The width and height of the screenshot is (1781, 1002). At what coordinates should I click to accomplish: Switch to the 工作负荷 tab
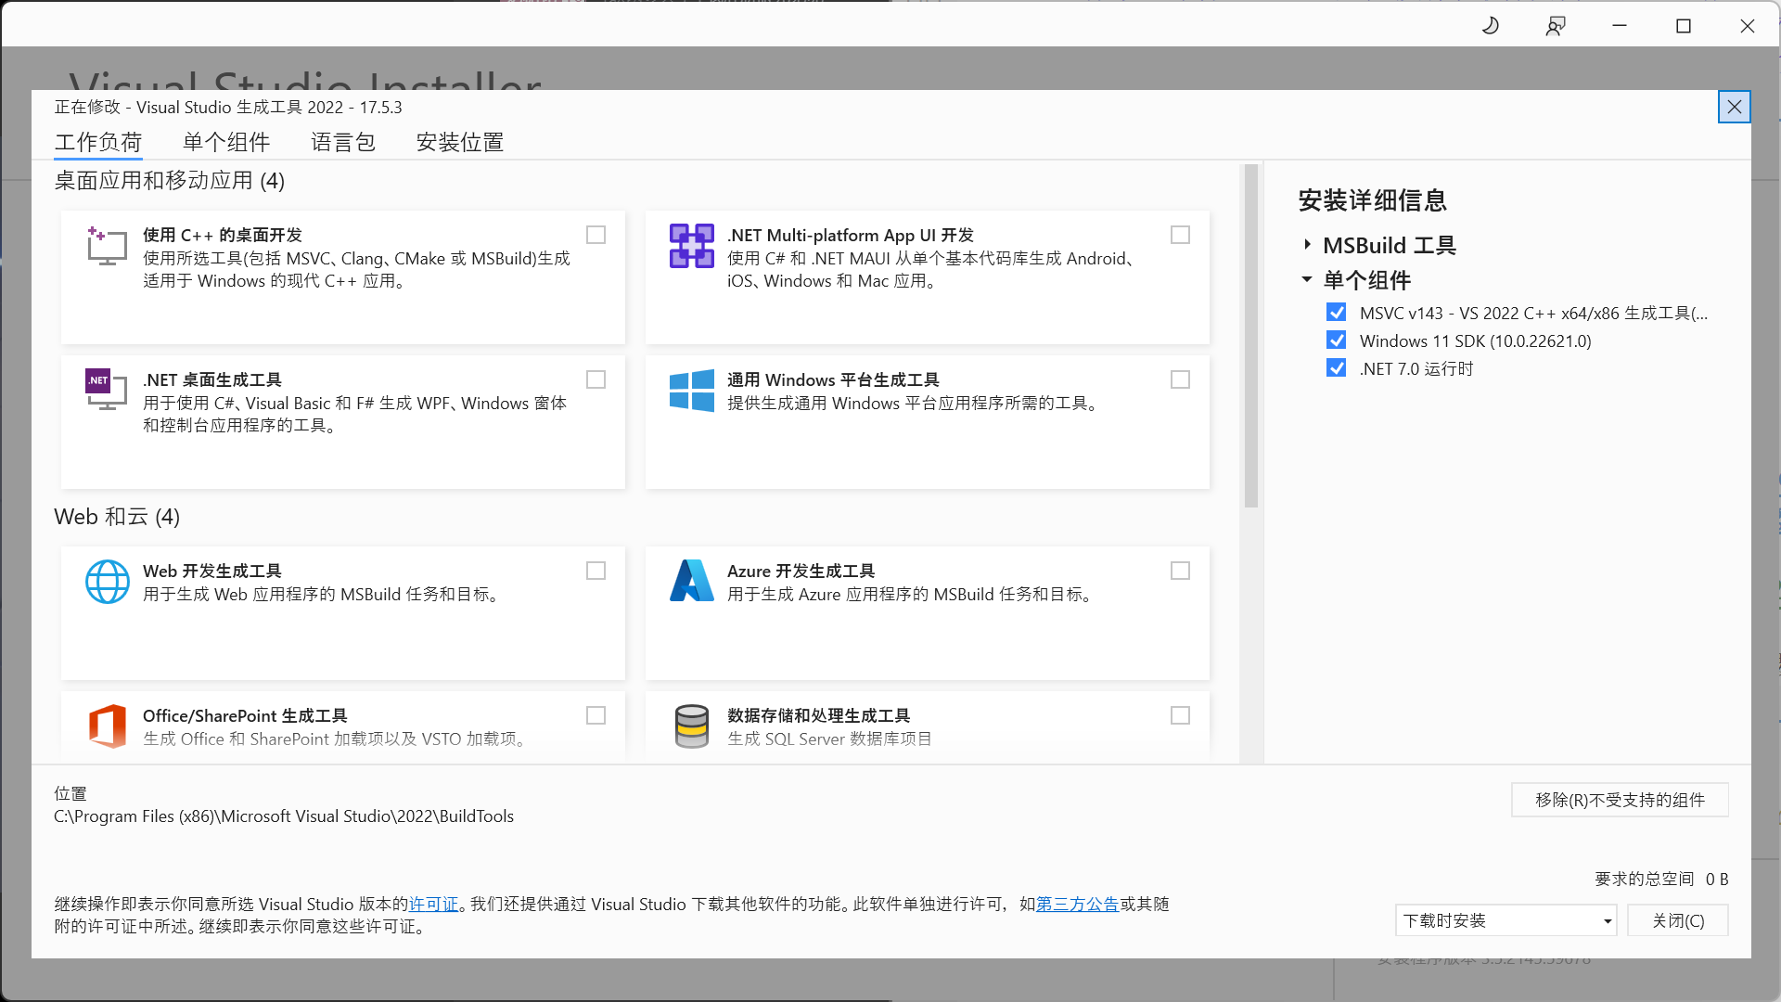click(x=98, y=142)
